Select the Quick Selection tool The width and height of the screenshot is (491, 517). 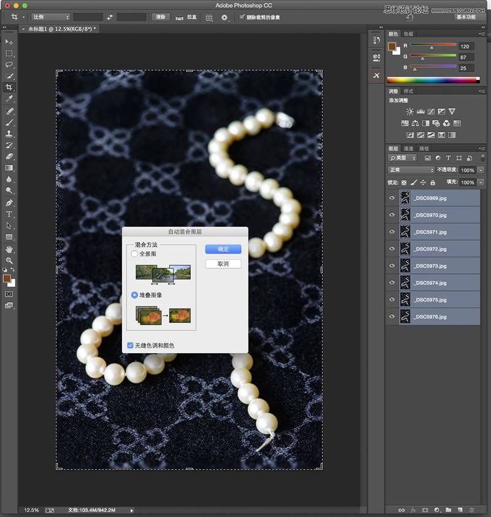pos(9,76)
